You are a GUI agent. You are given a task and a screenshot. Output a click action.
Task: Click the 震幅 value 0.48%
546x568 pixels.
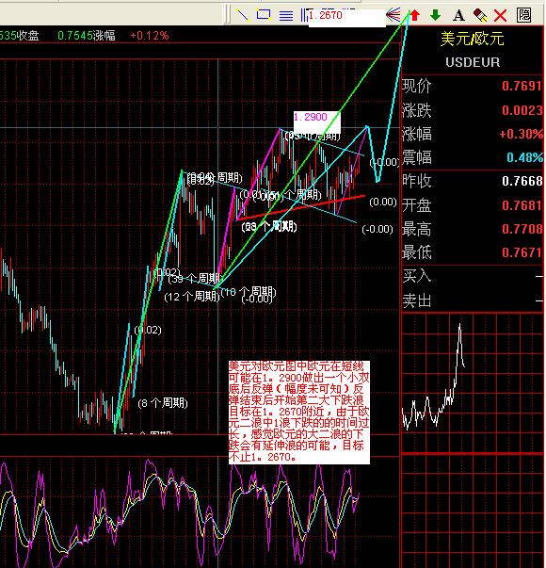[x=524, y=157]
